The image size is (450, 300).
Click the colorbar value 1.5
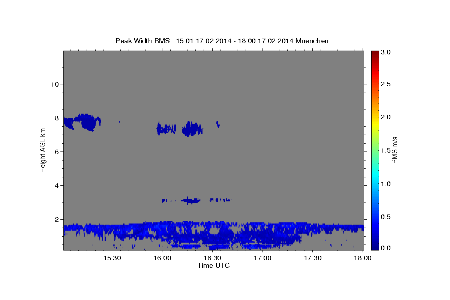click(x=386, y=150)
